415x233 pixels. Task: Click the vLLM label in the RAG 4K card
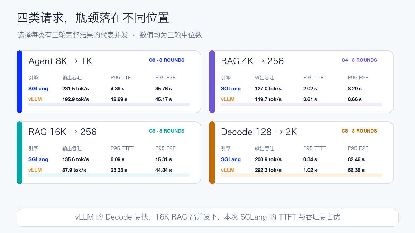tap(228, 99)
